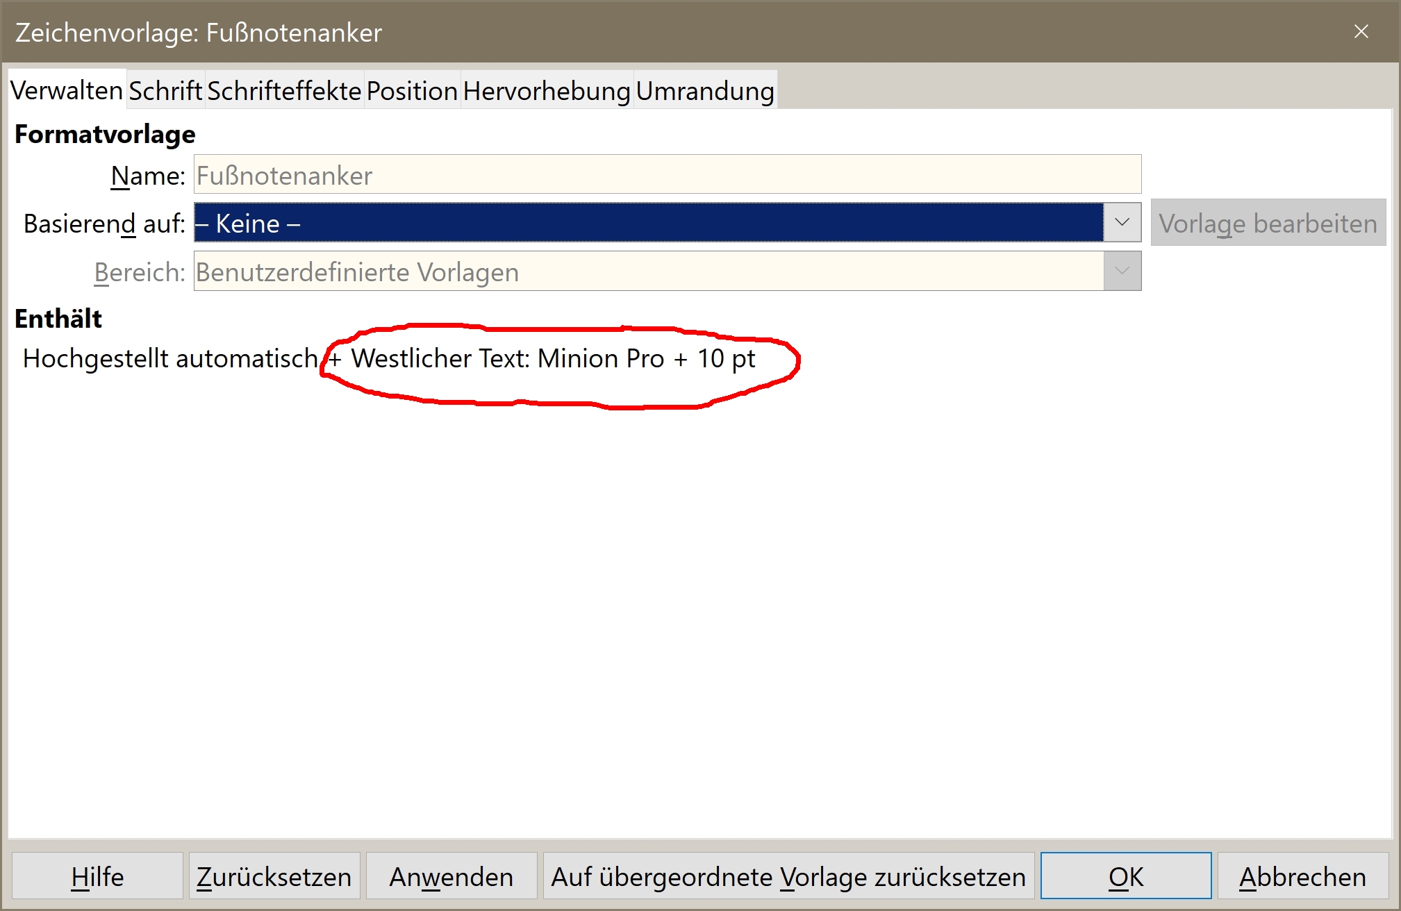This screenshot has width=1401, height=911.
Task: Click the Zurücksetzen button
Action: [274, 876]
